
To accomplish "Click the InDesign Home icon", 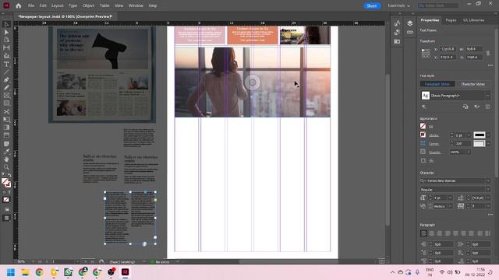I will [x=19, y=5].
